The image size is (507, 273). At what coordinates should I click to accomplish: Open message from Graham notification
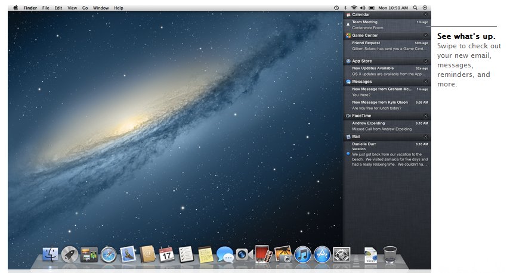pos(387,92)
